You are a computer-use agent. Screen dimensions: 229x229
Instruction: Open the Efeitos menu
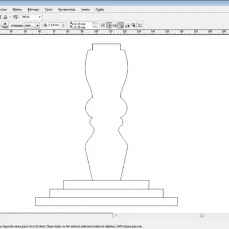coord(17,9)
